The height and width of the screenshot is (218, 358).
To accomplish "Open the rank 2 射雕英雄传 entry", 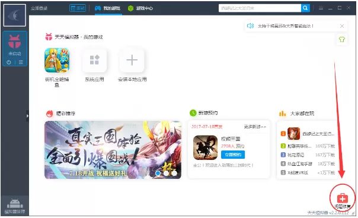I will [307, 146].
